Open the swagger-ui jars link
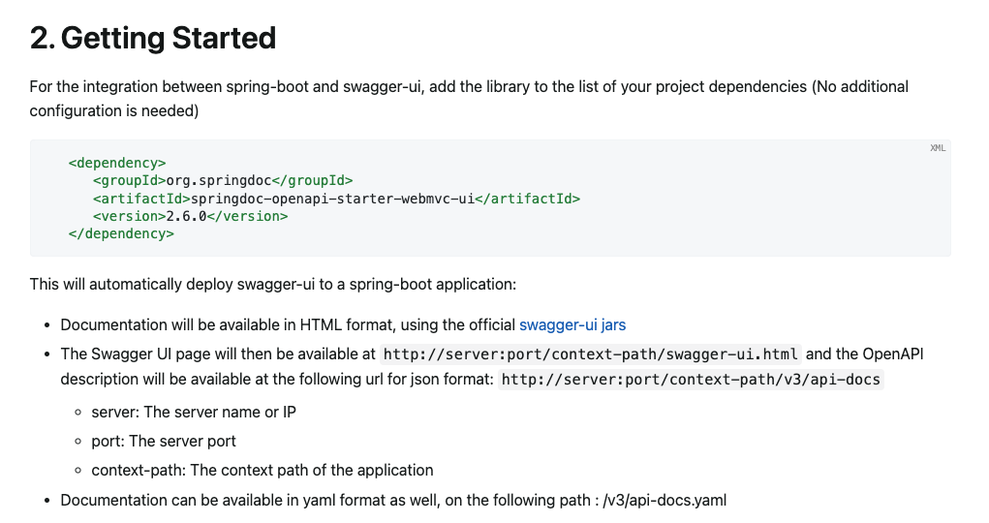The image size is (989, 523). coord(572,324)
